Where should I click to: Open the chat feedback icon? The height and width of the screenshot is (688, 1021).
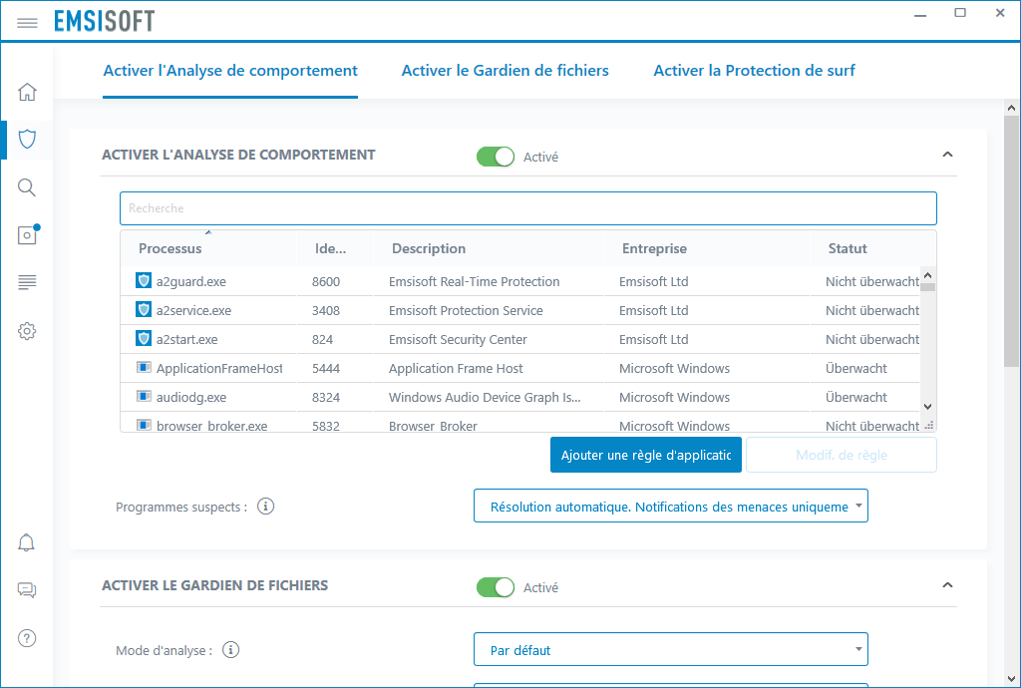tap(27, 590)
